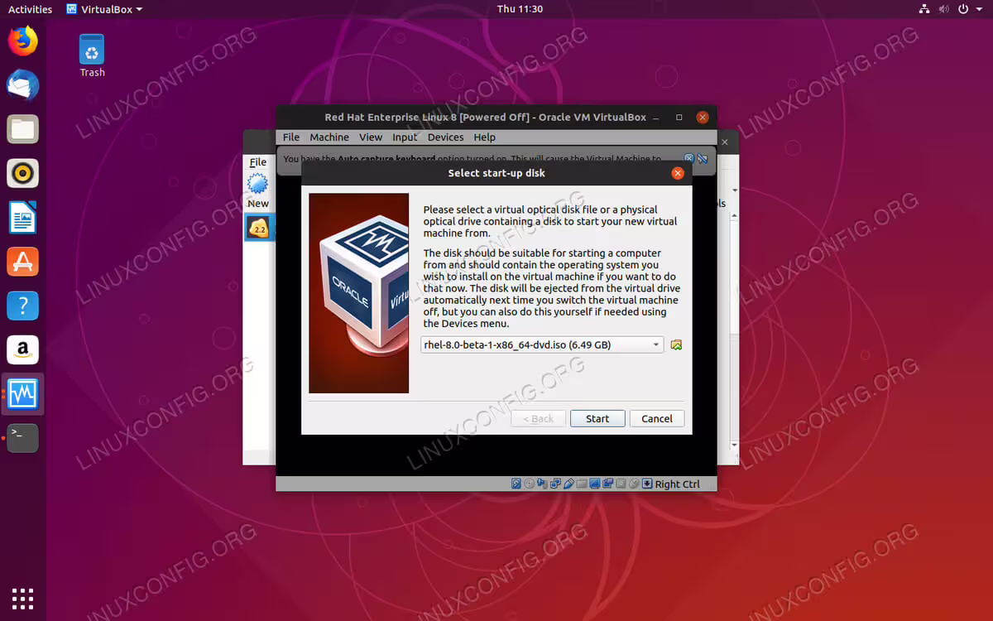Click the don't-show-again icon on notification bar
The width and height of the screenshot is (993, 621).
(x=702, y=158)
